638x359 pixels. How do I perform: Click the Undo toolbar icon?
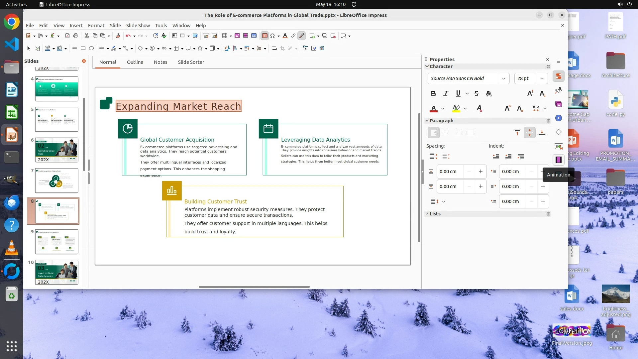pos(128,36)
